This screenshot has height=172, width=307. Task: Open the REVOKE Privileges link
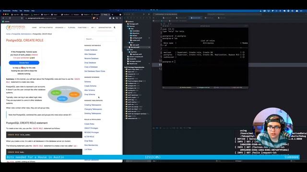[x=92, y=132]
